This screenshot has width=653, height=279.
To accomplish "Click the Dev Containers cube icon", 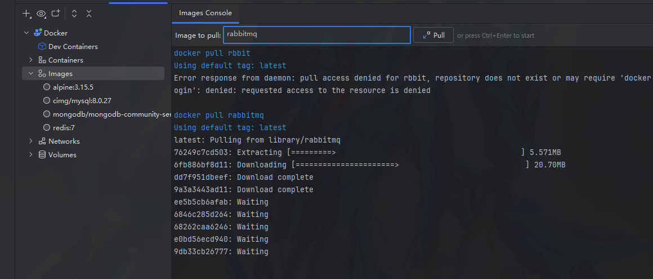I will click(x=42, y=46).
